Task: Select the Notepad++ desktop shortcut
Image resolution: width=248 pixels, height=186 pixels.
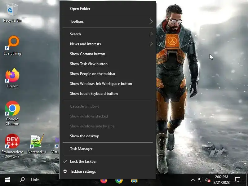Action: pos(37,144)
